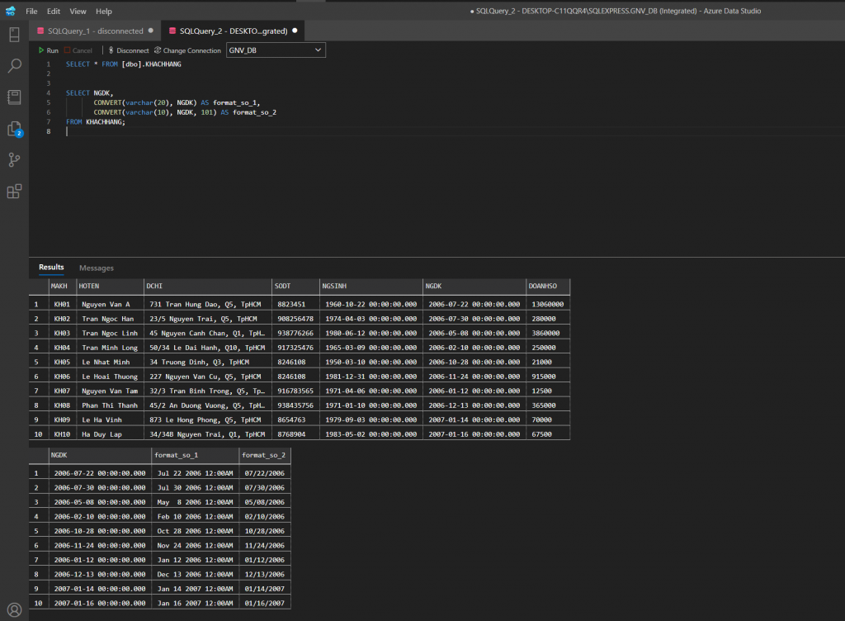Switch to the Messages tab

coord(97,268)
